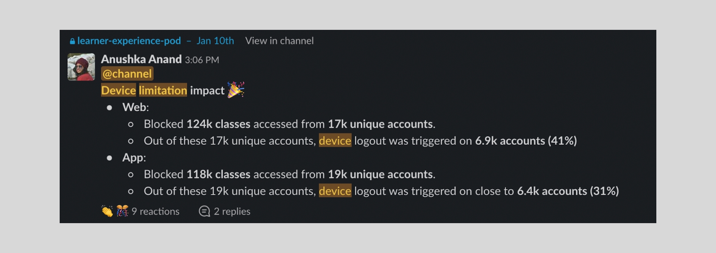716x253 pixels.
Task: Click the clapping hands reaction emoji
Action: click(x=107, y=211)
